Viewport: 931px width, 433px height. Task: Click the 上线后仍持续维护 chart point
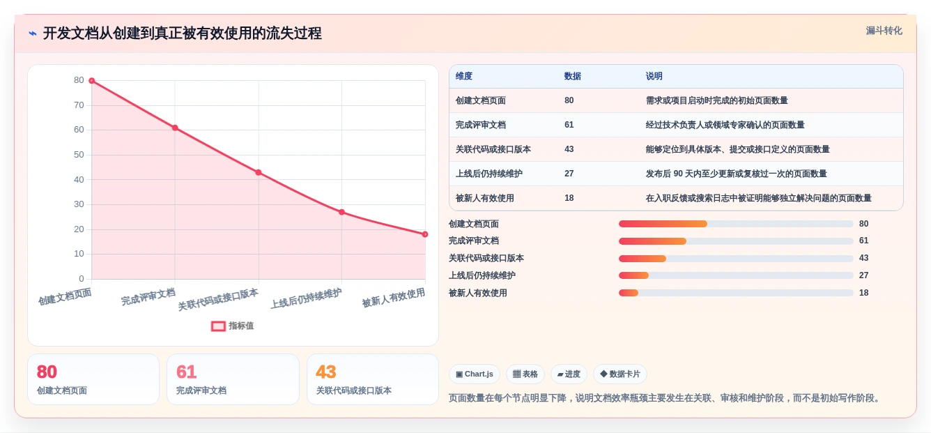[x=341, y=212]
